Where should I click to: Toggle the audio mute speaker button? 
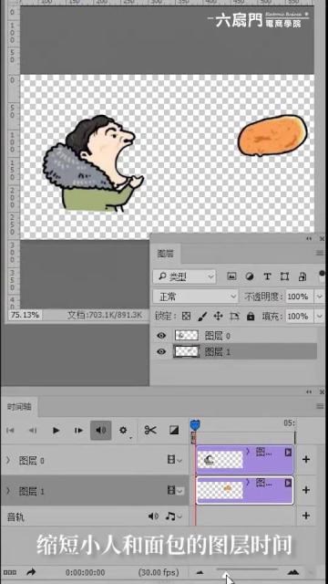(x=101, y=430)
